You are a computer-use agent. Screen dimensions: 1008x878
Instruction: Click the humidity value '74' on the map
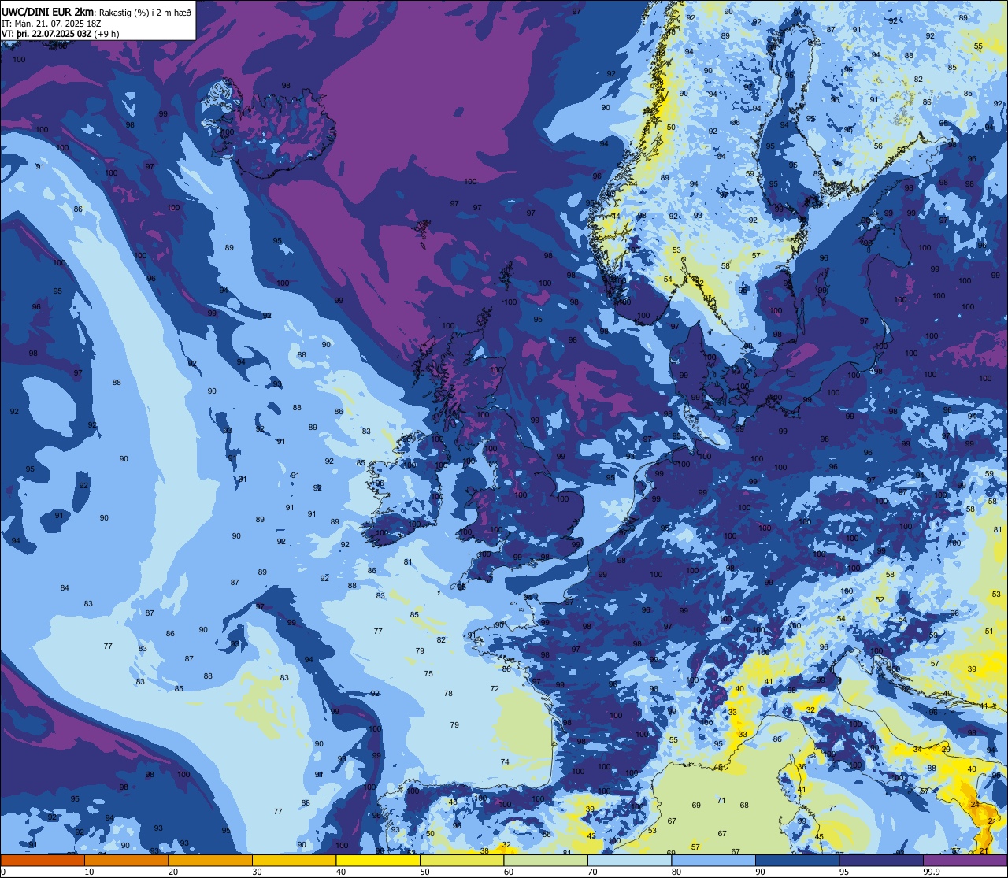pos(505,761)
